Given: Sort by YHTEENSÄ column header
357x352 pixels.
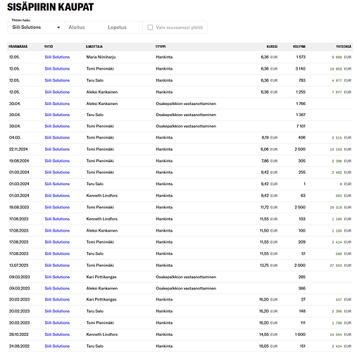Looking at the screenshot, I should (x=344, y=46).
